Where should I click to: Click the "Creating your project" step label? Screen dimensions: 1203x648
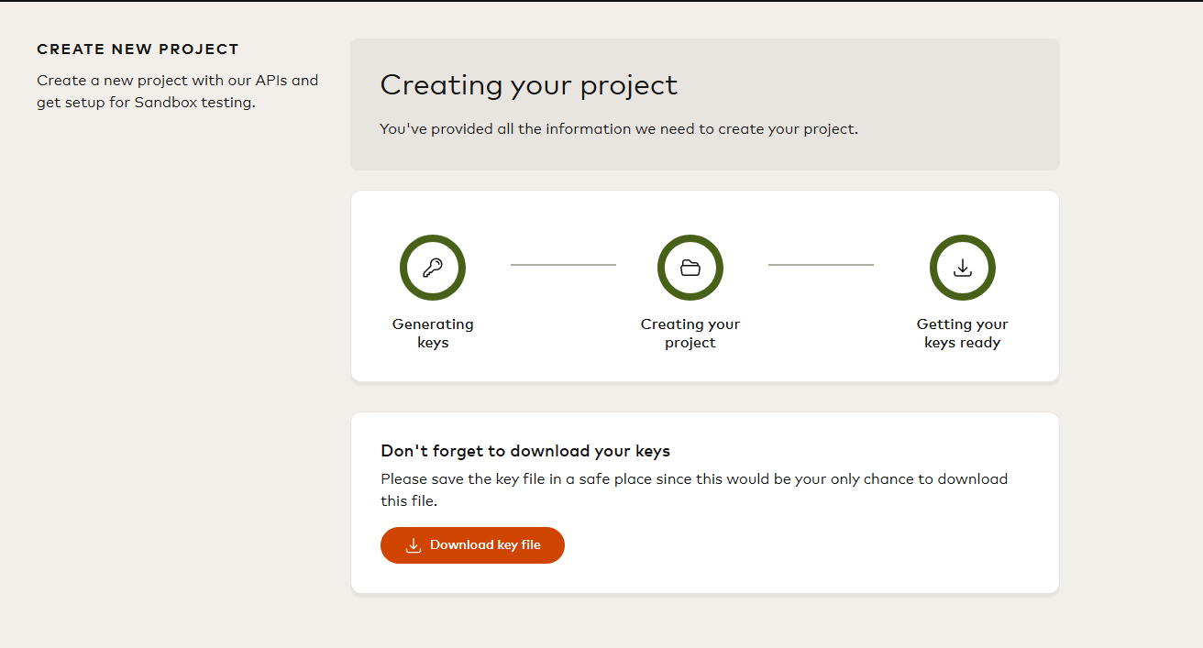pyautogui.click(x=690, y=334)
